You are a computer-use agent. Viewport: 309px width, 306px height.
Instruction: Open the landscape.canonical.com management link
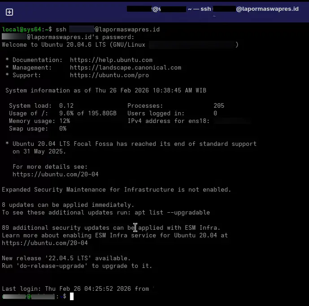pos(126,68)
